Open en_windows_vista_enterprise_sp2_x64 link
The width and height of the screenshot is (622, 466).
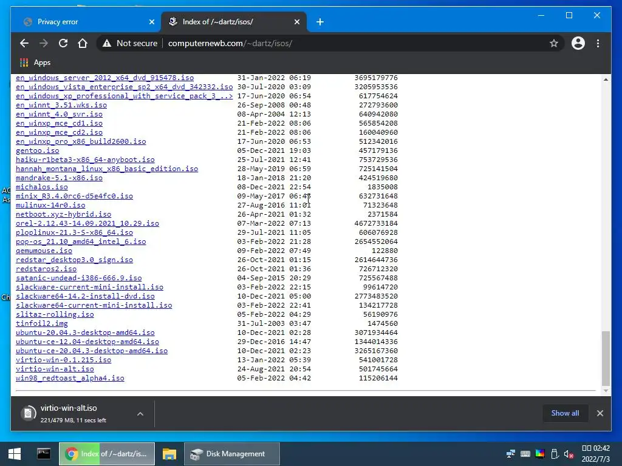click(124, 87)
